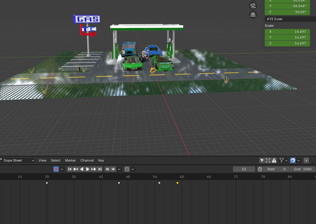Toggle auto keying record button

[x=56, y=169]
